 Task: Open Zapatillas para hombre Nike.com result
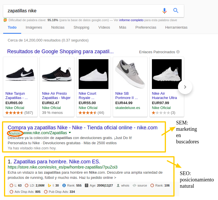(x=57, y=161)
